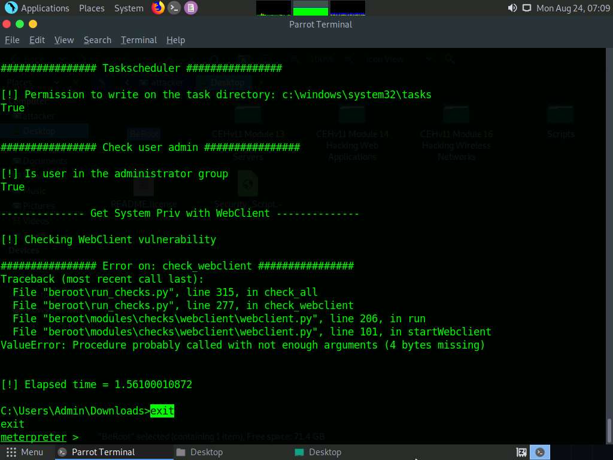613x460 pixels.
Task: Click the line 315 check_all traceback row
Action: pos(165,292)
